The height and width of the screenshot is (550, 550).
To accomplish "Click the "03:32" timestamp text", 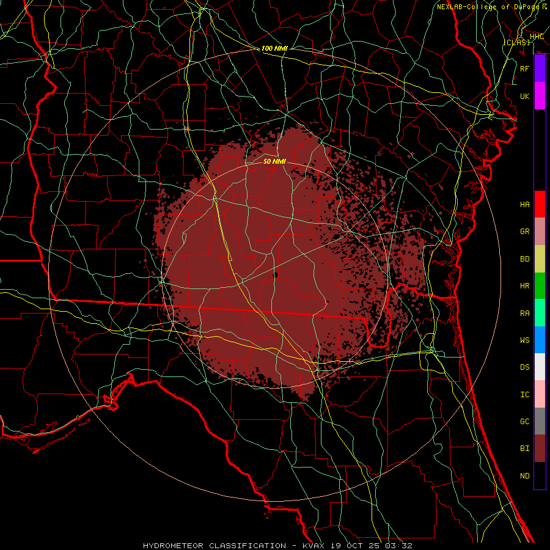I will 399,546.
